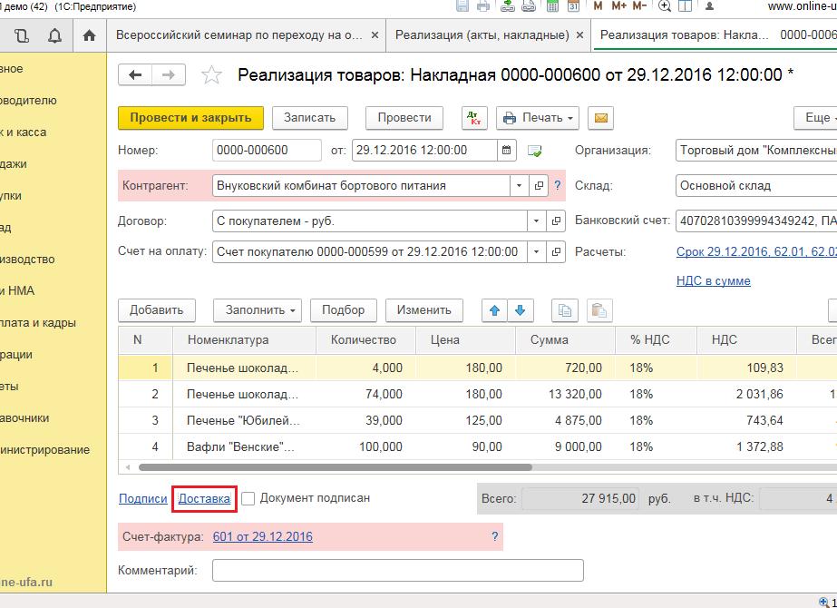Click Добавить to add a row
Image resolution: width=837 pixels, height=608 pixels.
point(156,310)
